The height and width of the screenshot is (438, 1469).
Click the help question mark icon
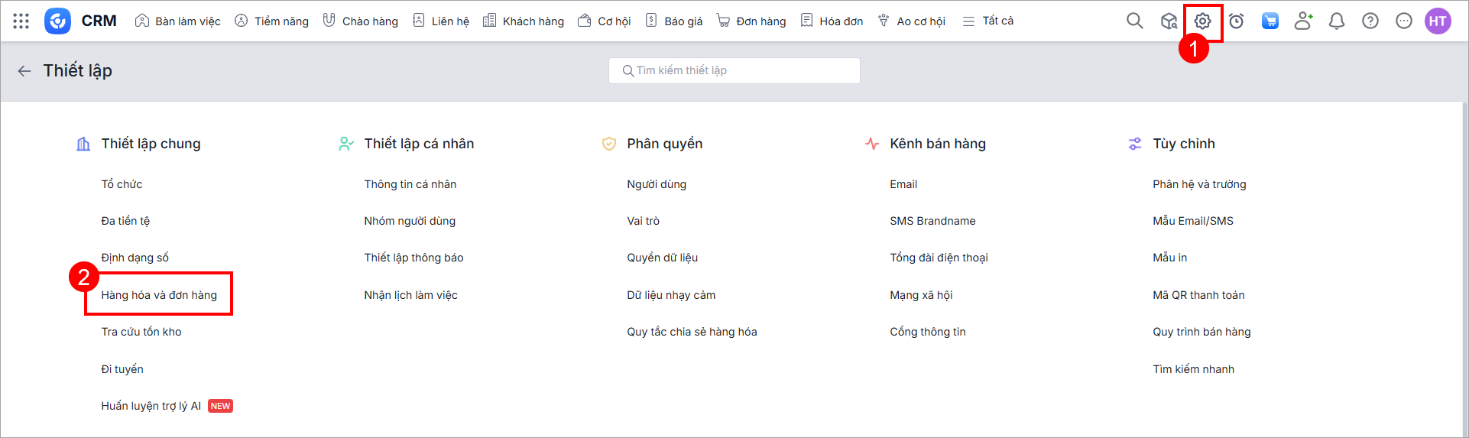coord(1370,21)
